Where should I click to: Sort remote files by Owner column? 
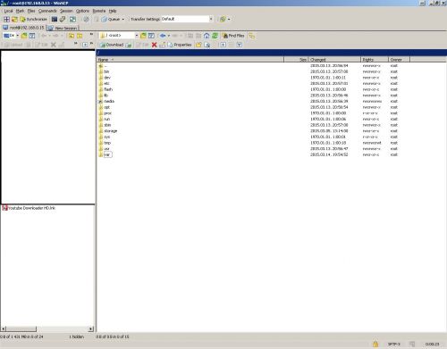point(399,60)
